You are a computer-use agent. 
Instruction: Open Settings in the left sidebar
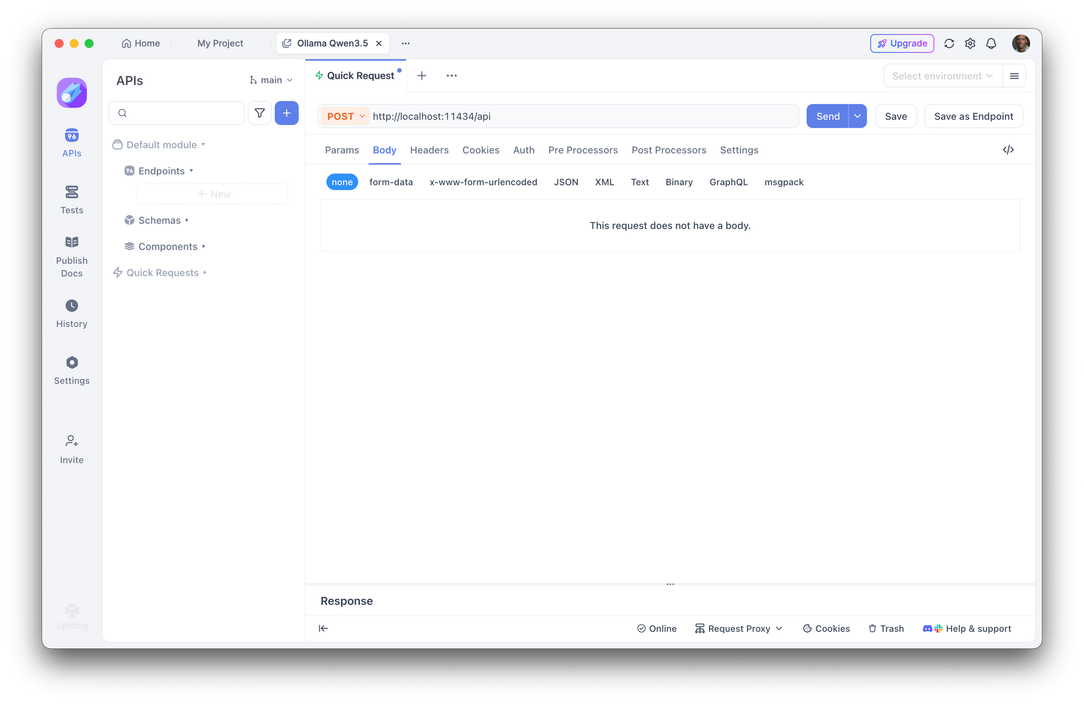pyautogui.click(x=72, y=370)
